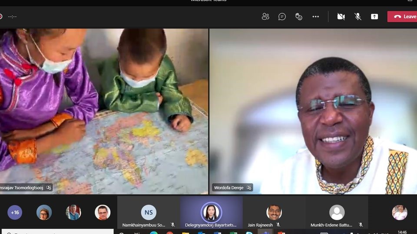The width and height of the screenshot is (417, 234).
Task: Select Namkhainyambuu's NS participant tile
Action: 149,213
